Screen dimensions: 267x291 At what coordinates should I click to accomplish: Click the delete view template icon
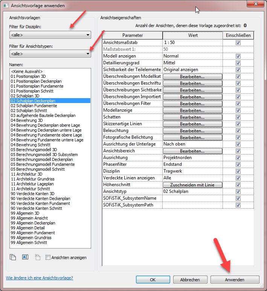tap(37, 258)
